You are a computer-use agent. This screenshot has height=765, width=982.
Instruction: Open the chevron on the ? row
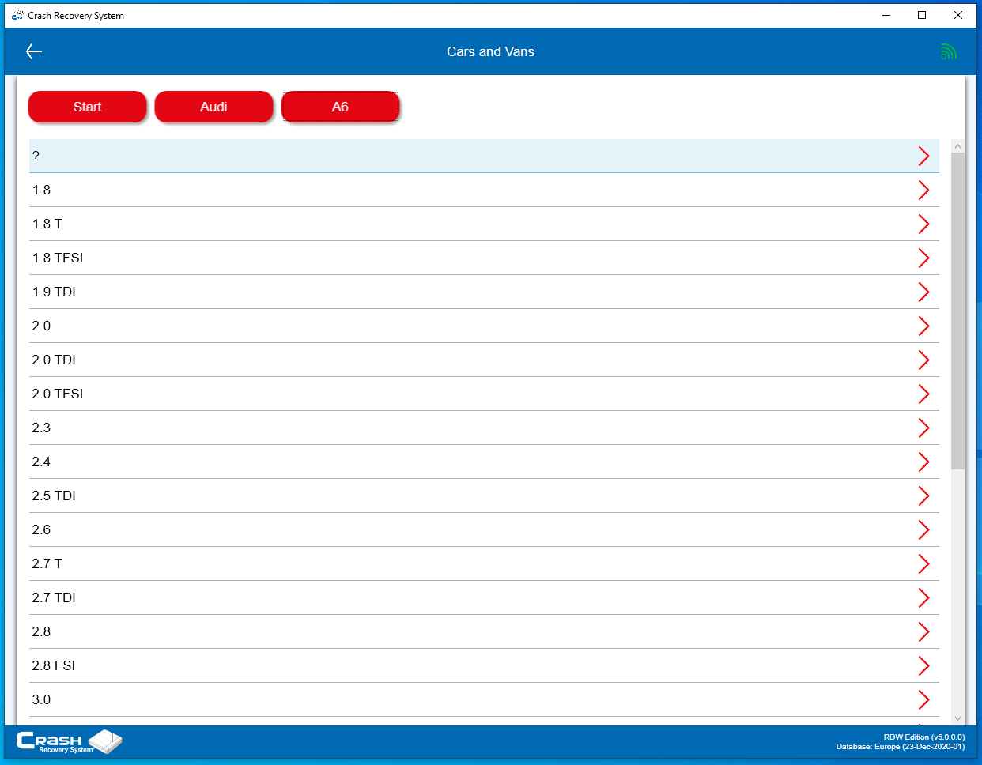point(923,156)
